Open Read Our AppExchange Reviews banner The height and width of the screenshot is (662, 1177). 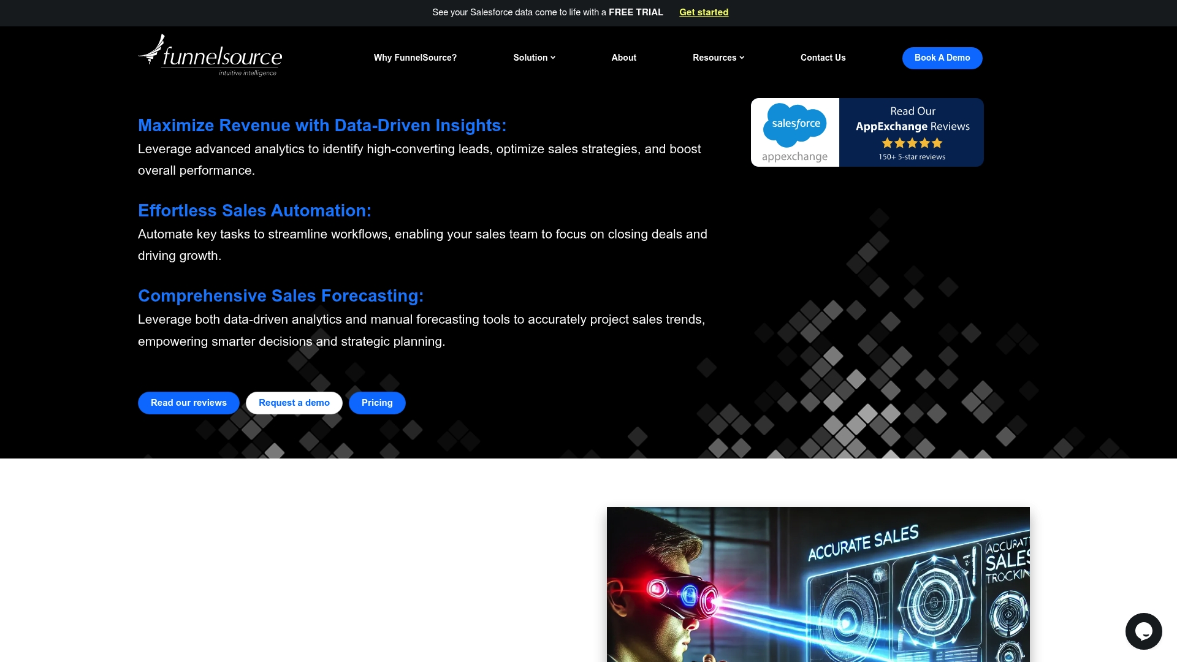(x=867, y=132)
